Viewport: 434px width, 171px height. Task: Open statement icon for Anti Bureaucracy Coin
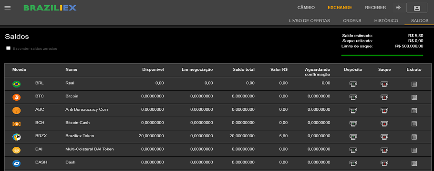coord(414,110)
